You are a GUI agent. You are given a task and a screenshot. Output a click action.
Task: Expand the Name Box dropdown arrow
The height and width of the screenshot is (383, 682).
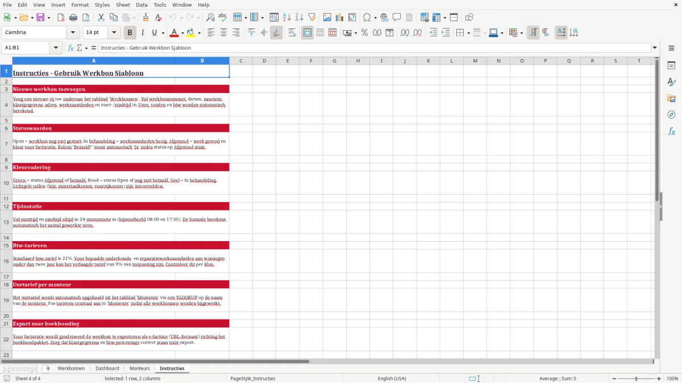(x=56, y=48)
